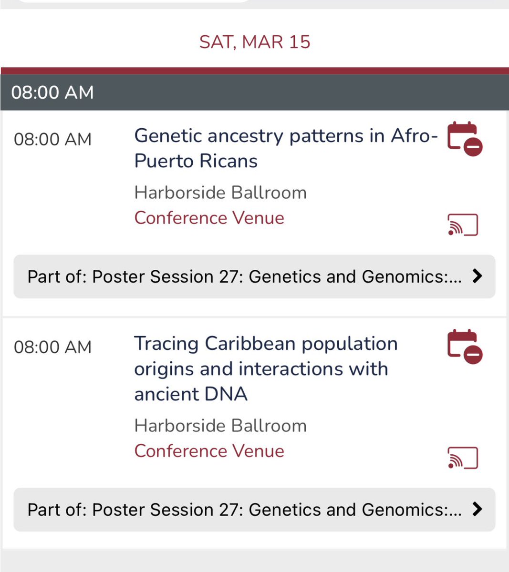Expand chevron on first Poster Session 27 bar

click(x=477, y=276)
